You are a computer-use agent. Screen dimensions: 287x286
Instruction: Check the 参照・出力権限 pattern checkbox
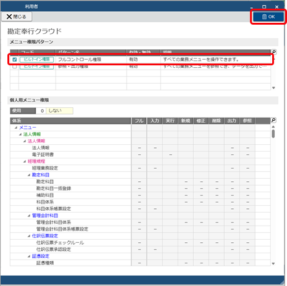[x=15, y=67]
